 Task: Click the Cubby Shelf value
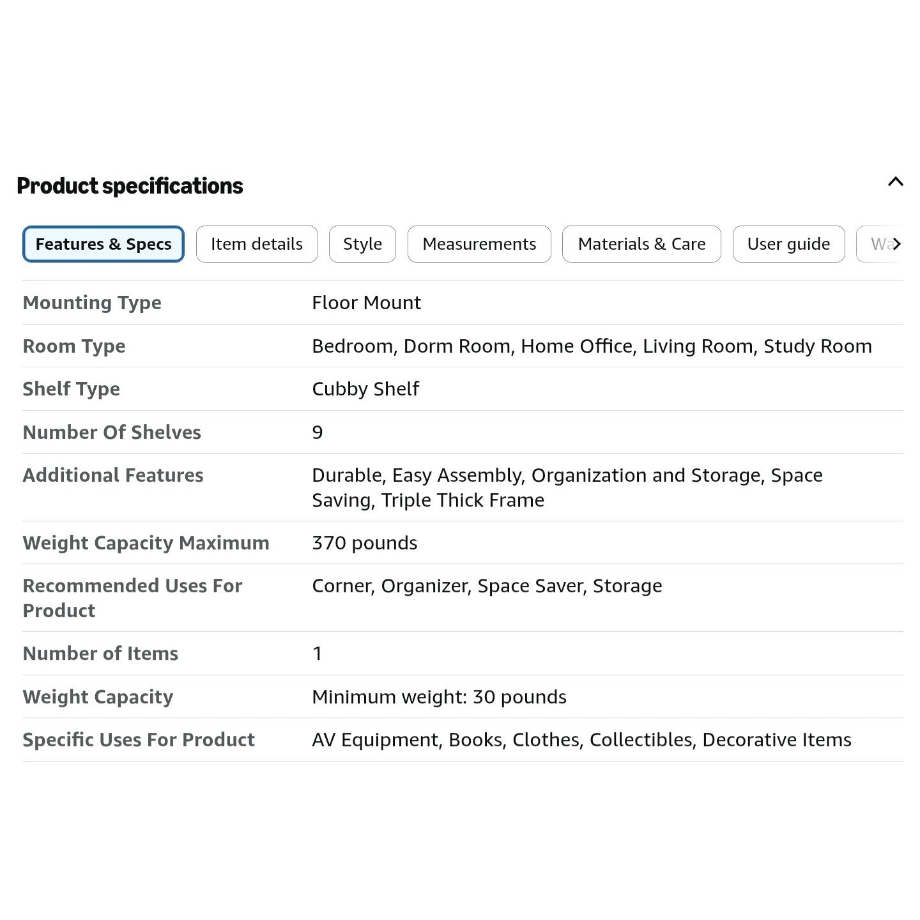[x=365, y=389]
